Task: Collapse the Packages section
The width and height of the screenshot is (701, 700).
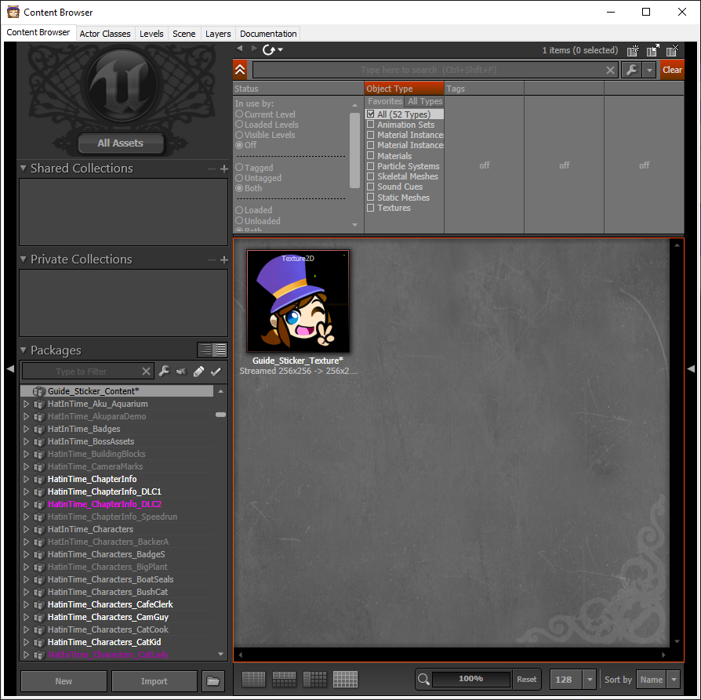Action: 24,350
